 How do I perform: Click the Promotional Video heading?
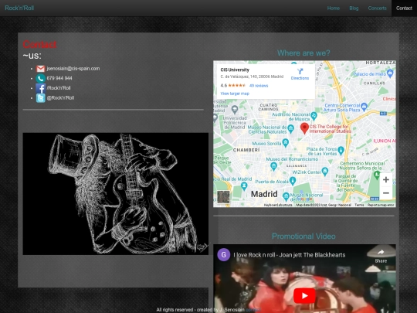[303, 236]
